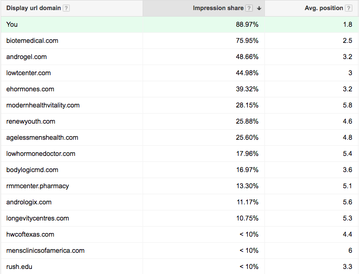The image size is (359, 274).
Task: Select rush.edu domain entry
Action: [x=19, y=267]
